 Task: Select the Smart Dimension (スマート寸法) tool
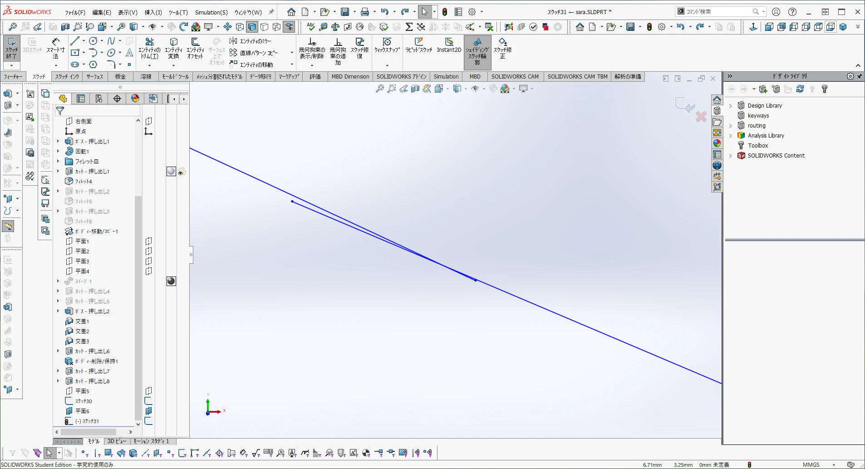(55, 48)
